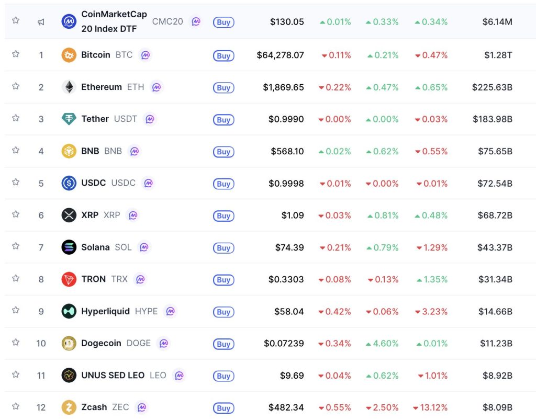Open the CMC community icon beside Solana SOL

[144, 247]
